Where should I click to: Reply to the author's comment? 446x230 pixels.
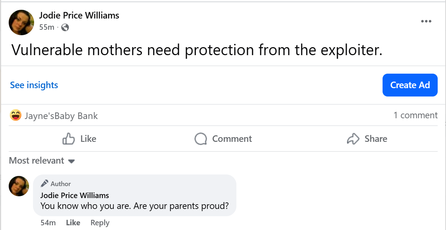100,223
